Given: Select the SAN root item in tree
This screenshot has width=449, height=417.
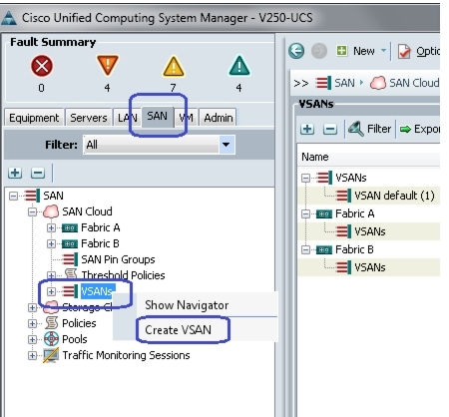Looking at the screenshot, I should [53, 196].
